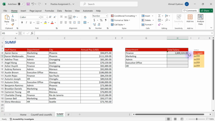
Task: Add a new sheet with plus button
Action: click(x=80, y=114)
